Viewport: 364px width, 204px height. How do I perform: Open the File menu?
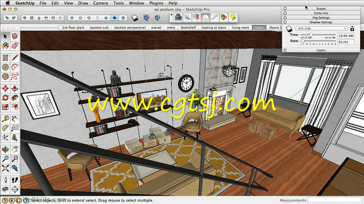coord(43,3)
